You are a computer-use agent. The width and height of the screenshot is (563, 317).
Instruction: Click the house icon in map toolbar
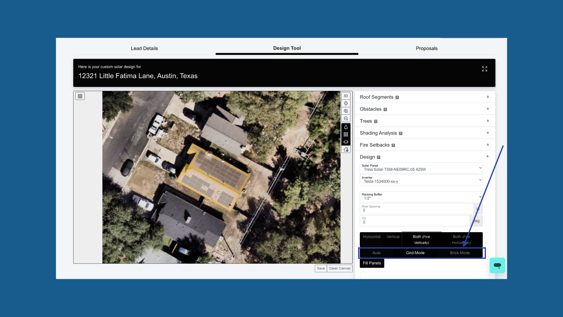346,150
